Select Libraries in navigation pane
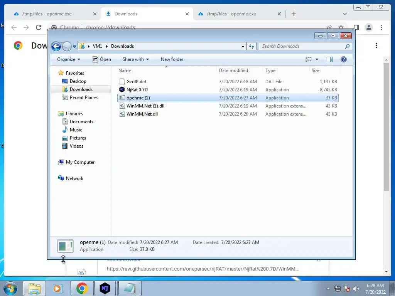The height and width of the screenshot is (296, 395). point(74,114)
